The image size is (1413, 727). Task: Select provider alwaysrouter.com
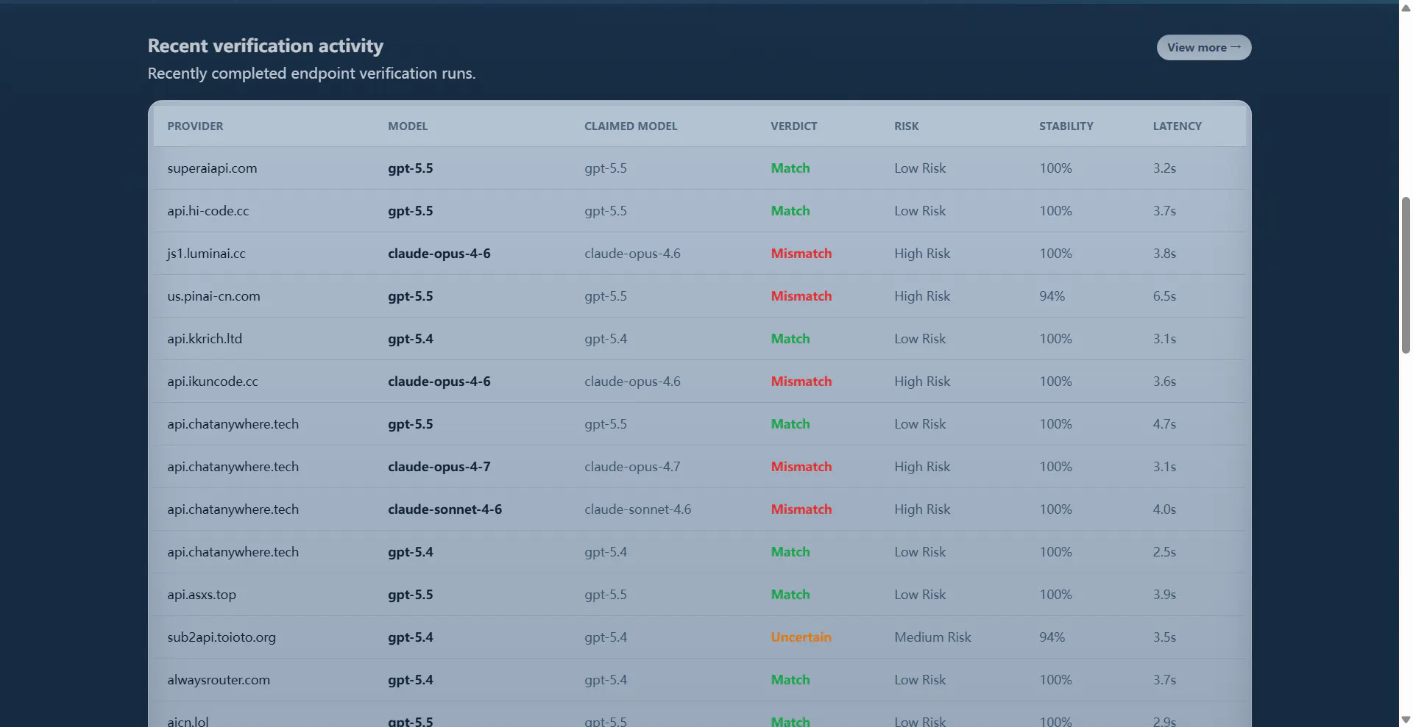click(x=219, y=680)
